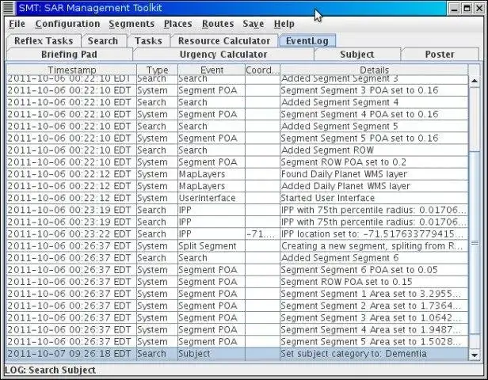
Task: Select row 'Started User Interface'
Action: [x=237, y=198]
